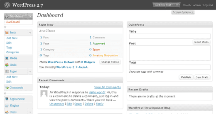The width and height of the screenshot is (216, 114).
Task: Open the Media menu item
Action: pos(13,58)
